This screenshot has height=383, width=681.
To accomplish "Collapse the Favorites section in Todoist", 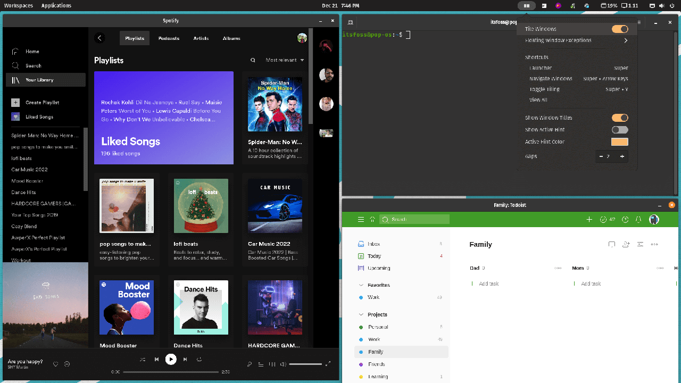I will point(361,285).
